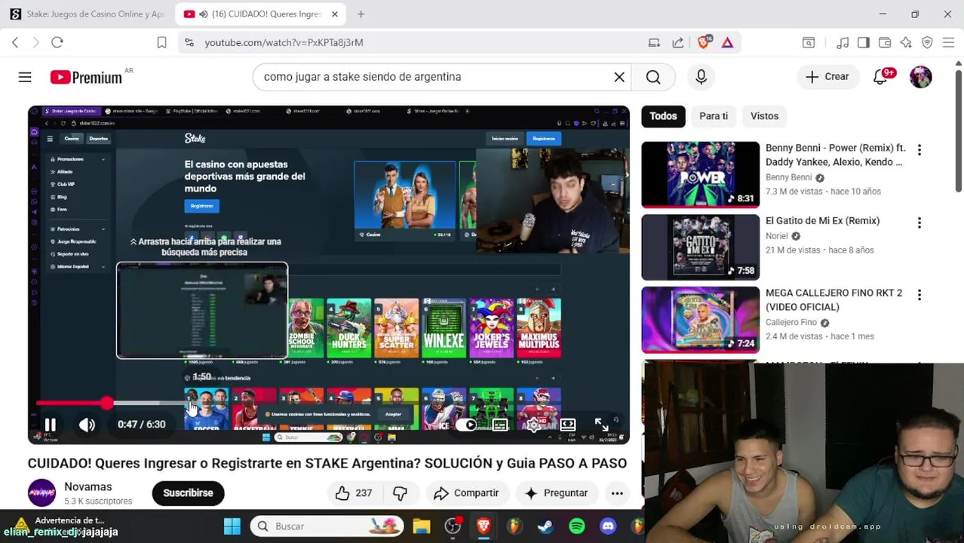Image resolution: width=964 pixels, height=543 pixels.
Task: Open the Brave VPN shield icon
Action: coord(927,43)
